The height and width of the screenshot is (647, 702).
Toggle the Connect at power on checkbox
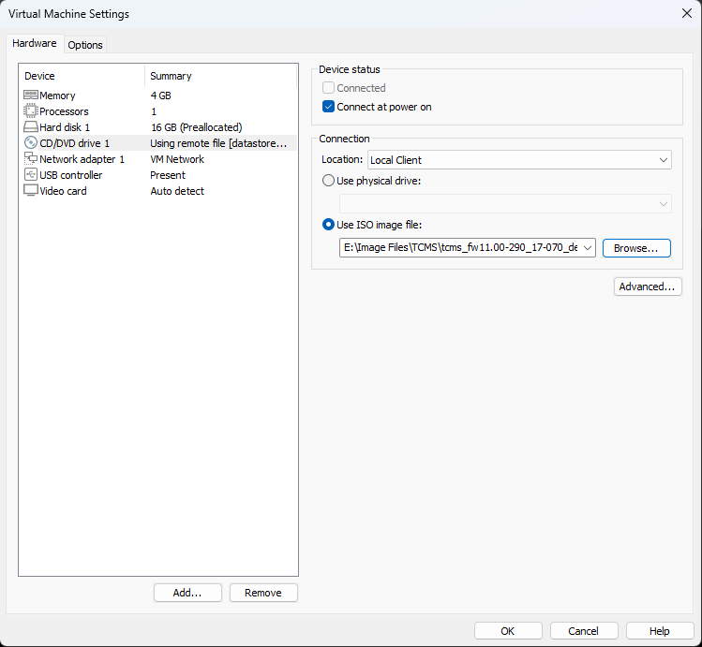[329, 107]
